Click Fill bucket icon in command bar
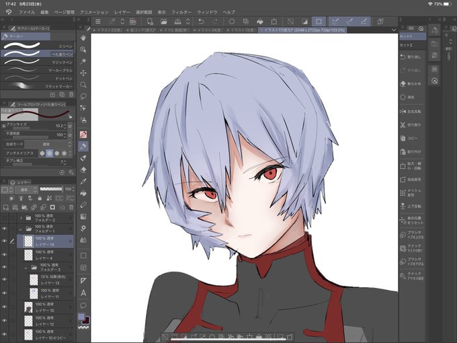 pos(259,22)
